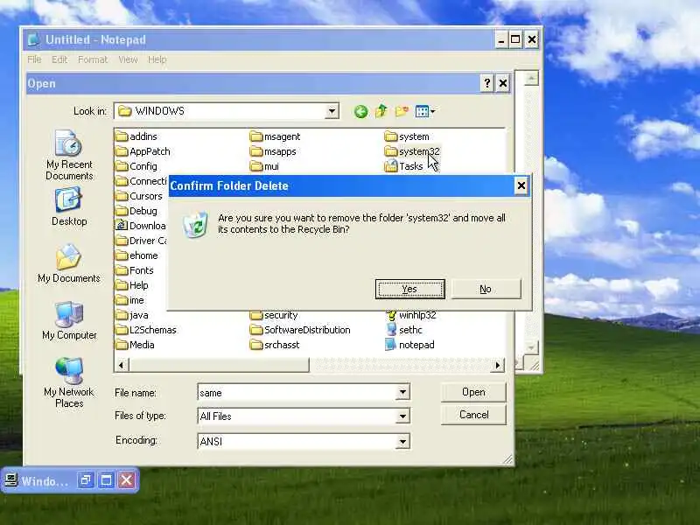This screenshot has width=700, height=525.
Task: Open My Recent Documents shortcut
Action: tap(69, 156)
